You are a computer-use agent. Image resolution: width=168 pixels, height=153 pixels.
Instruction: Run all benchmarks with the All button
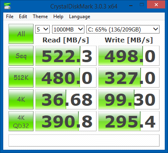click(x=21, y=34)
